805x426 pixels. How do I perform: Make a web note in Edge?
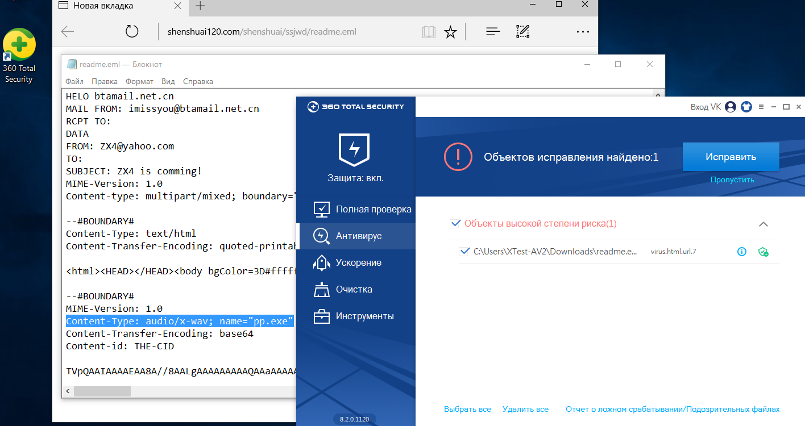coord(523,32)
